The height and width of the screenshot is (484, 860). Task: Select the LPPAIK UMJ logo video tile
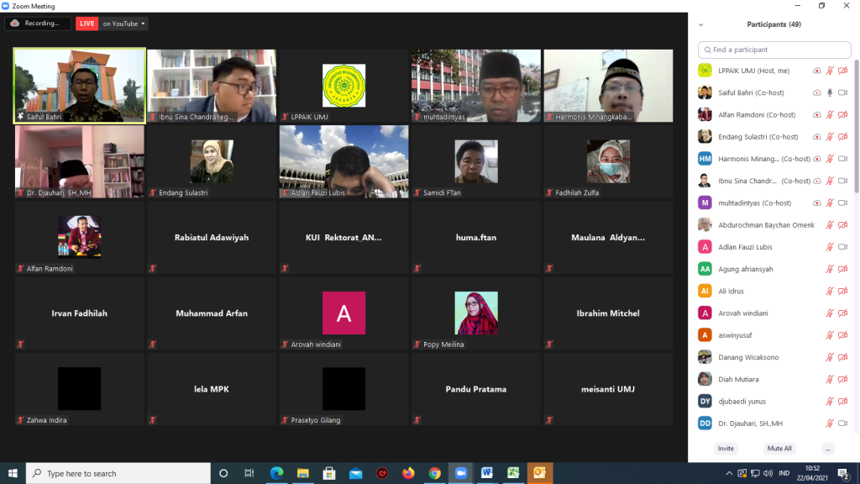[x=343, y=86]
